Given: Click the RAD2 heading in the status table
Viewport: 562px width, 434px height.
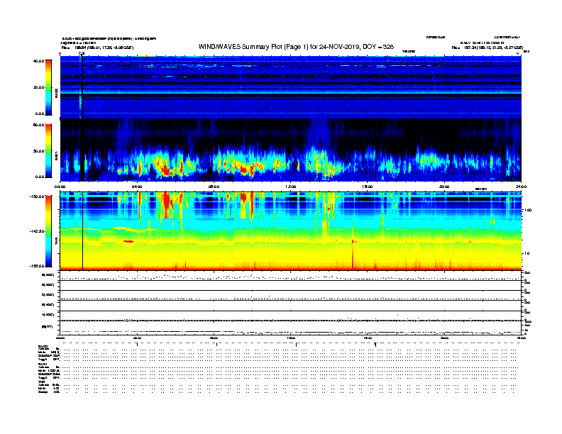Looking at the screenshot, I should tap(43, 347).
